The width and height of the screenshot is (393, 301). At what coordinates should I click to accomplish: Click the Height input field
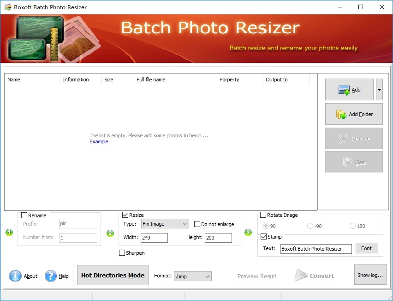pyautogui.click(x=218, y=238)
